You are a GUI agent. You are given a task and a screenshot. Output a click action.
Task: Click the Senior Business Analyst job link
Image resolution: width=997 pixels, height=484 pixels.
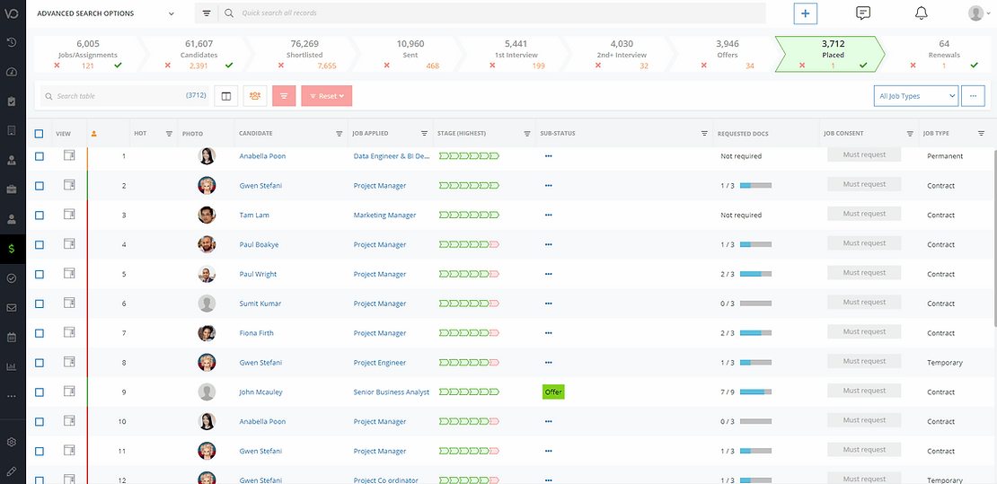391,392
